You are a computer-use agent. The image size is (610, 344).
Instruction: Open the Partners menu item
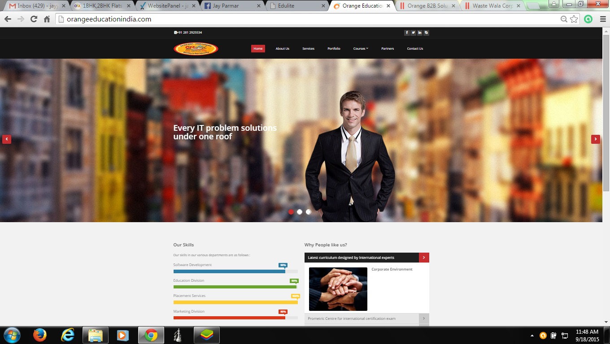coord(388,48)
